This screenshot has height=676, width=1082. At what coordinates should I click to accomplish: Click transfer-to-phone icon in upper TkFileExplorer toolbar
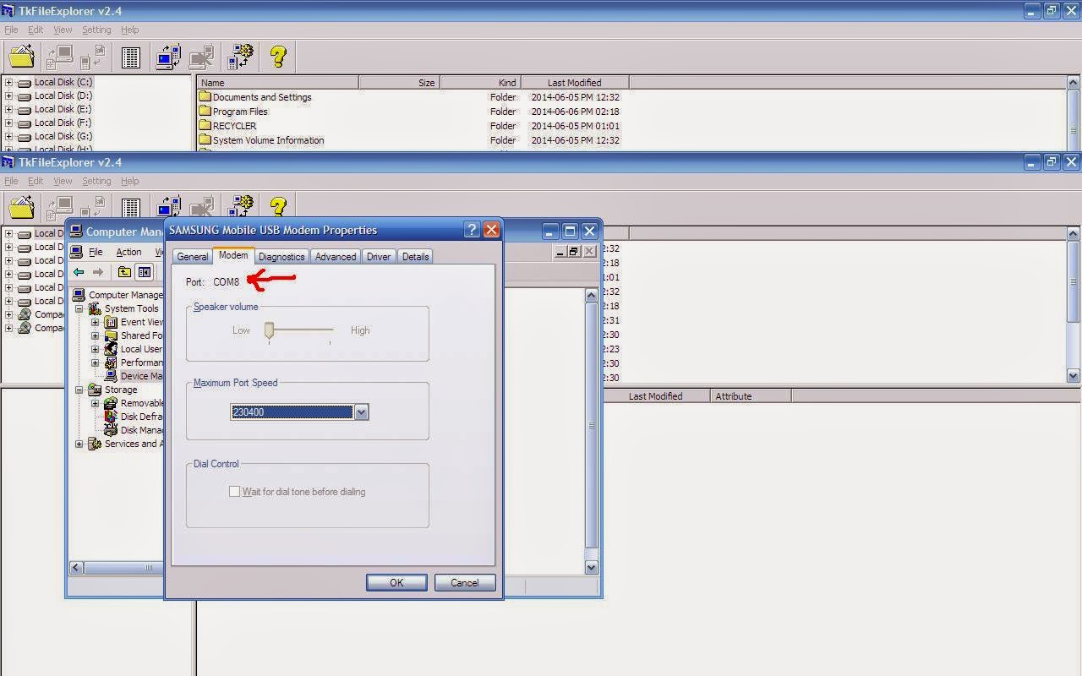point(92,57)
